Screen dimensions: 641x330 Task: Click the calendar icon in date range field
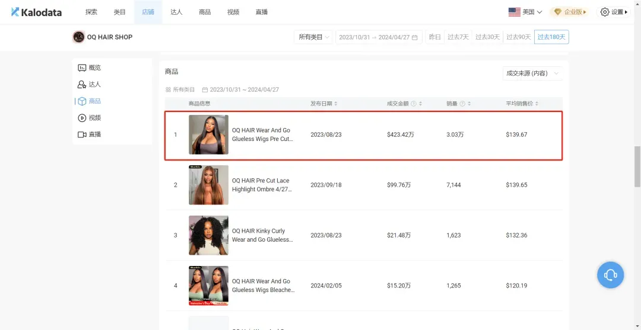(415, 37)
